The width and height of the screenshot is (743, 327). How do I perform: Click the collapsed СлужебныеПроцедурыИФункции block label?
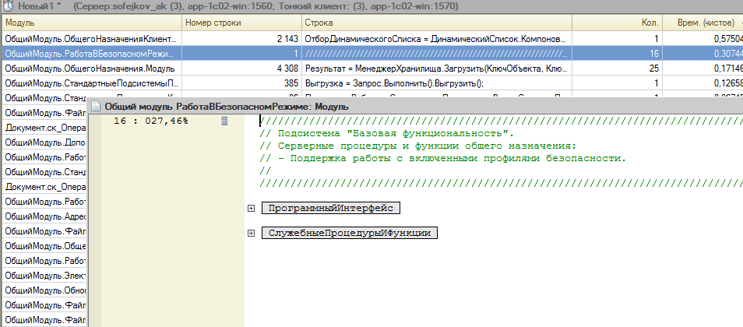tap(349, 233)
